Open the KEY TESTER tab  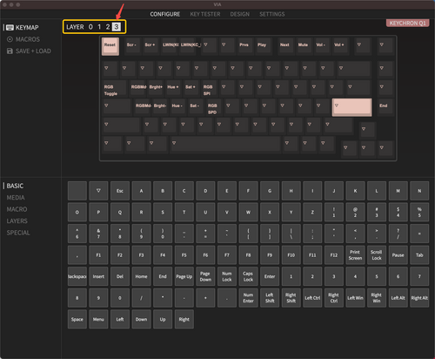(205, 14)
